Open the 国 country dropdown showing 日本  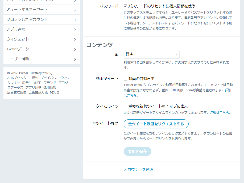[151, 54]
